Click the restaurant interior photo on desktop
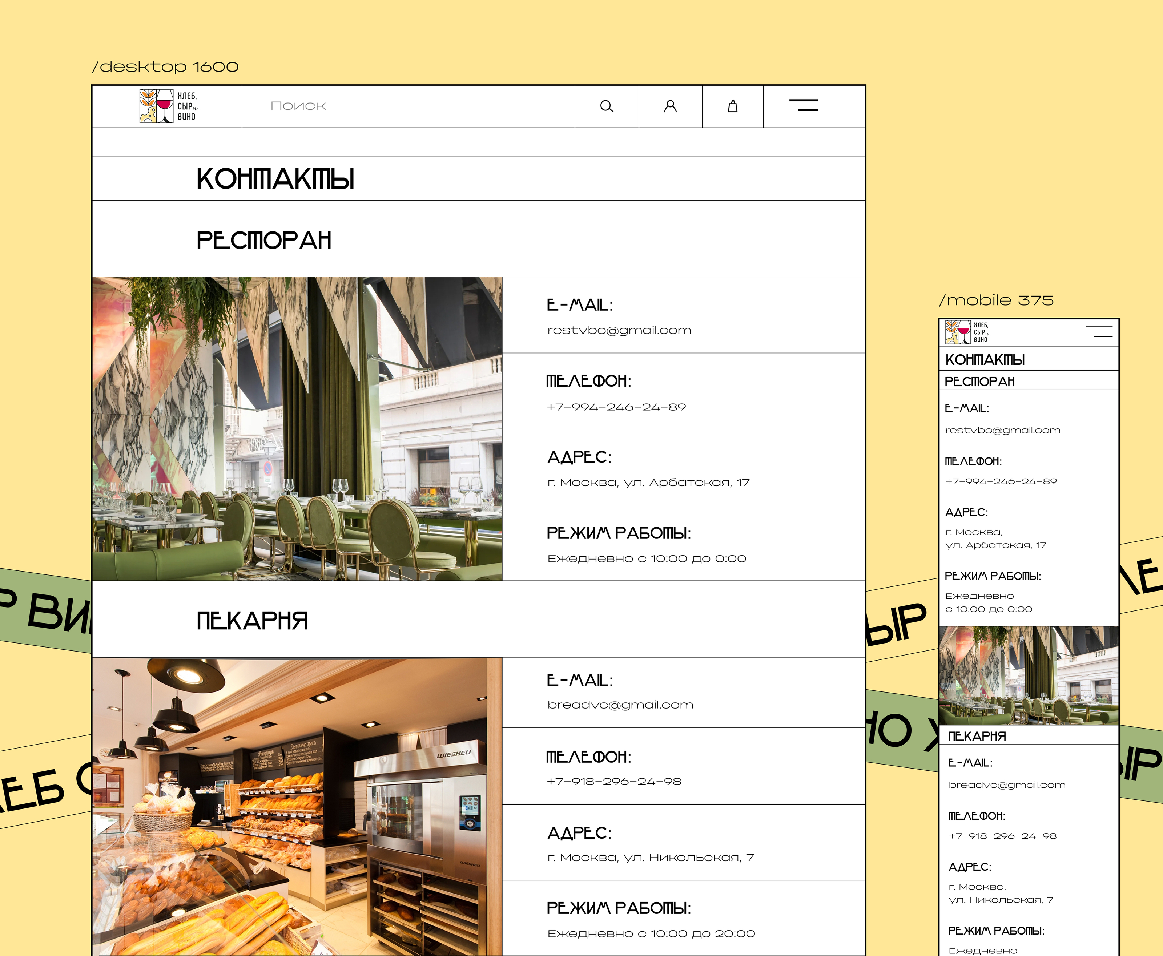The image size is (1163, 956). pos(297,428)
